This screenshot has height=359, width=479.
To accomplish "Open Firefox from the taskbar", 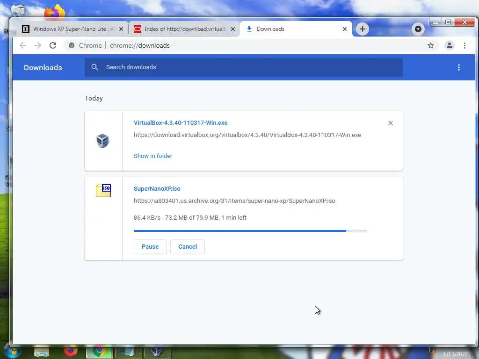I will pyautogui.click(x=71, y=351).
